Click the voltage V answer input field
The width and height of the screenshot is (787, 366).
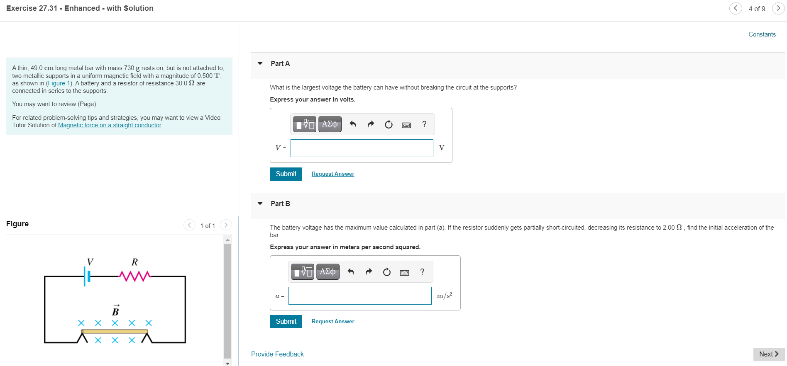(x=362, y=148)
